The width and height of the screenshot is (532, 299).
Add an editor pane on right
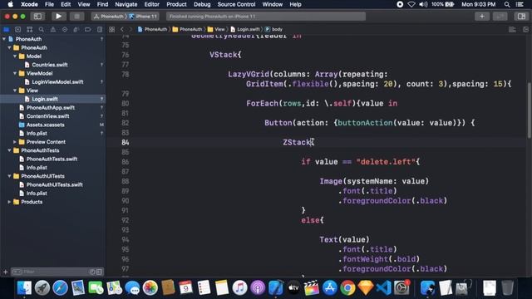pyautogui.click(x=525, y=30)
